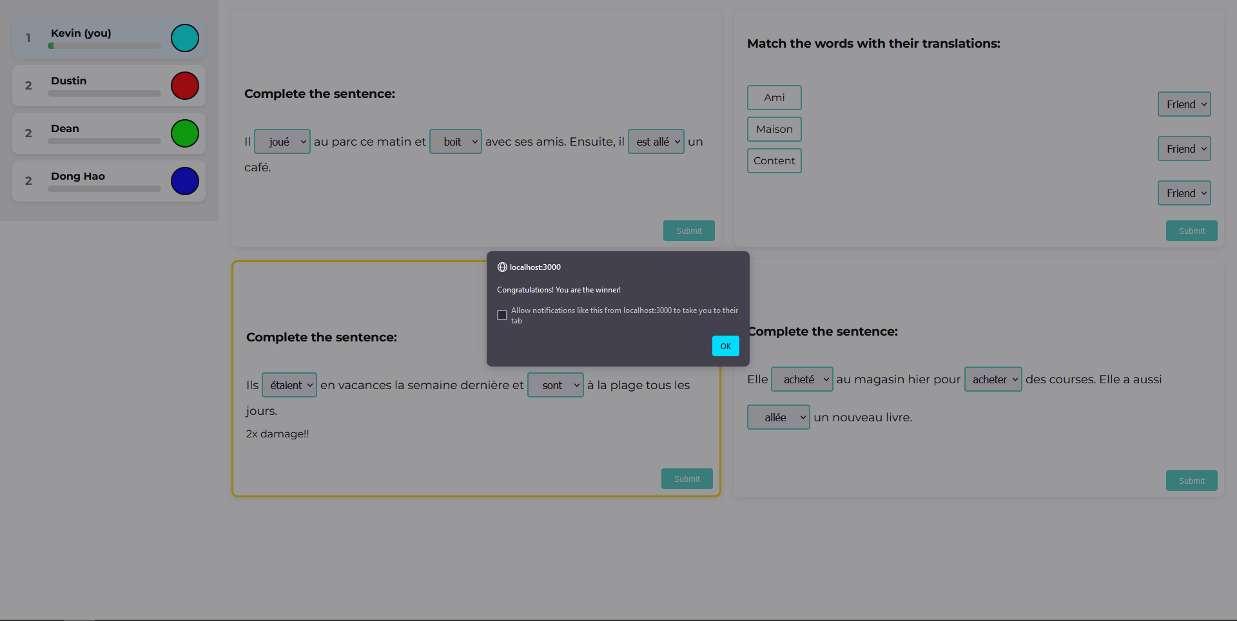
Task: Open the 'joué' verb dropdown
Action: coord(282,142)
